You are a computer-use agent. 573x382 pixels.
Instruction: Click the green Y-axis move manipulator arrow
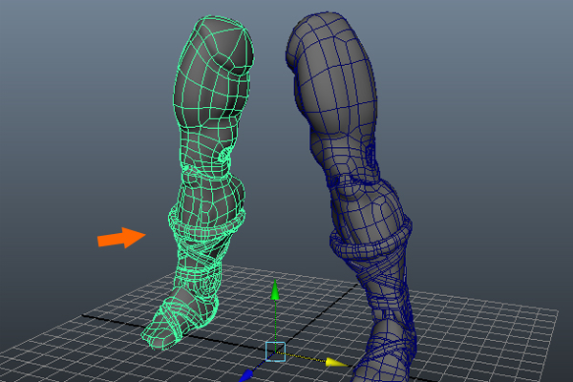(275, 290)
